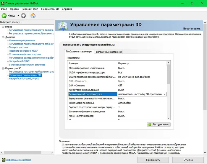The height and width of the screenshot is (164, 207).
Task: Select Управление параметрами 3D in tree
Action: [x=25, y=75]
